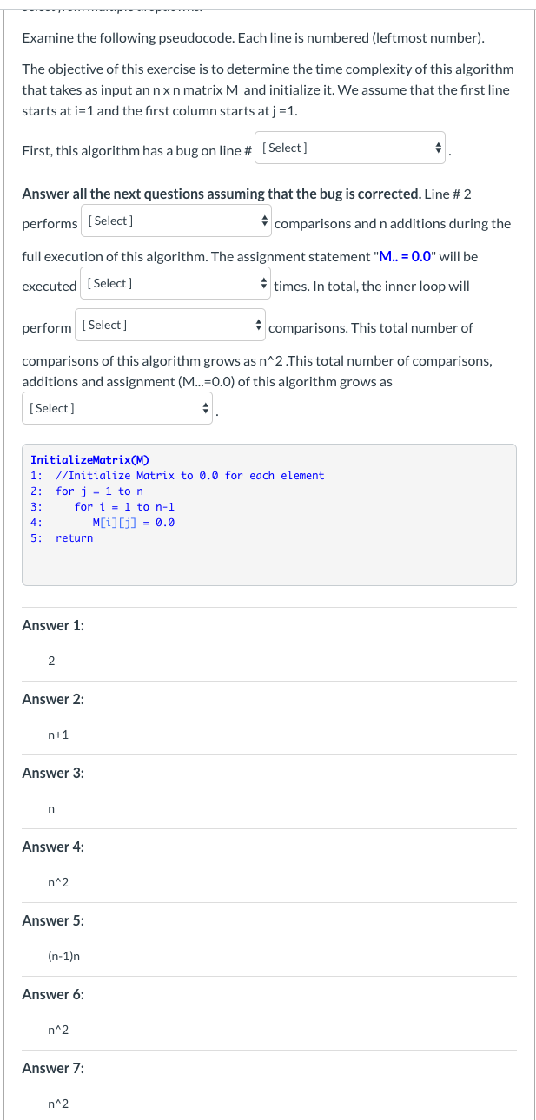Click the answer value n+1
536x1120 pixels.
58,735
